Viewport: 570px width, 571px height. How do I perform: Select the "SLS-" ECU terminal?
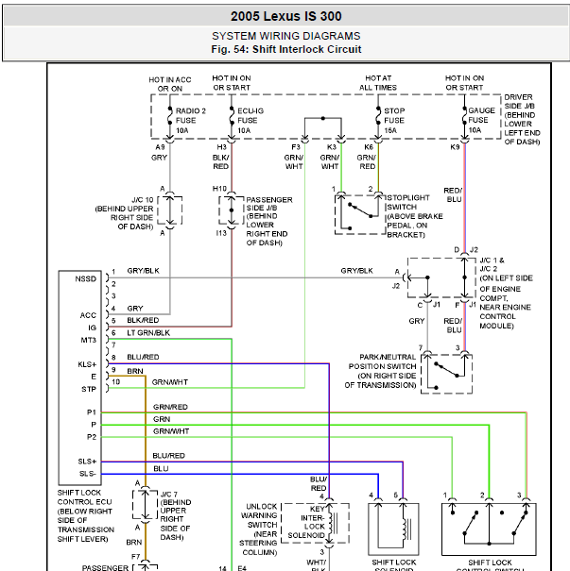tap(88, 474)
